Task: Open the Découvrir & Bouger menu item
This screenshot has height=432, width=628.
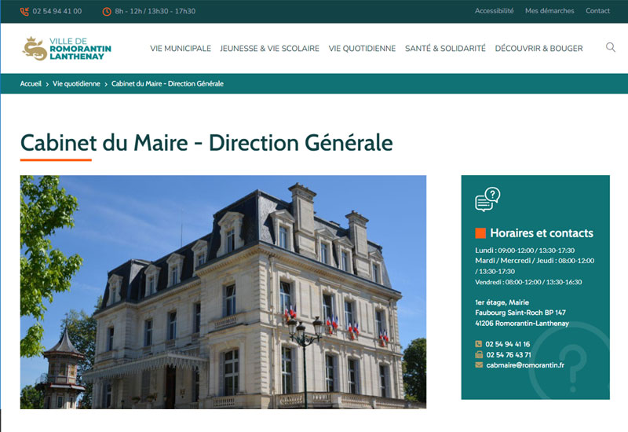Action: click(539, 48)
